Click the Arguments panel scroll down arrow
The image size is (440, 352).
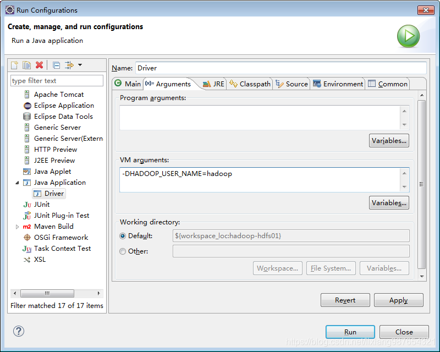(422, 277)
